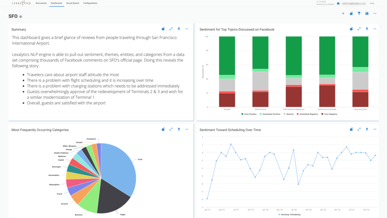
Task: Toggle Neutral legend entry
Action: tap(288, 114)
